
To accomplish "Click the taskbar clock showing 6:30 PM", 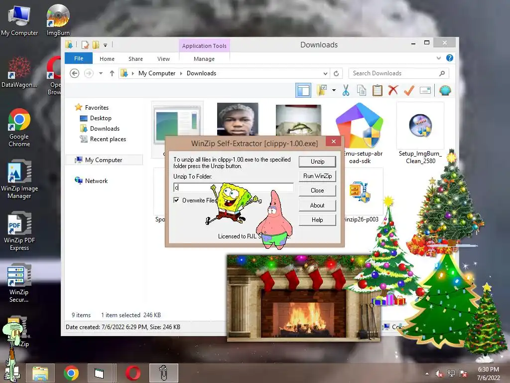I will coord(488,374).
